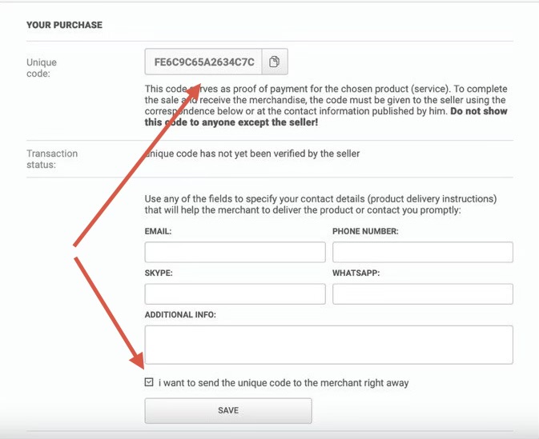Tick the send unique code checkbox

click(149, 383)
